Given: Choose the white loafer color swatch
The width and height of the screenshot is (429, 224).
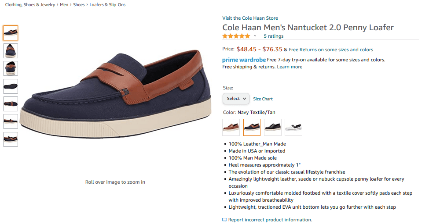Looking at the screenshot, I should coord(293,128).
